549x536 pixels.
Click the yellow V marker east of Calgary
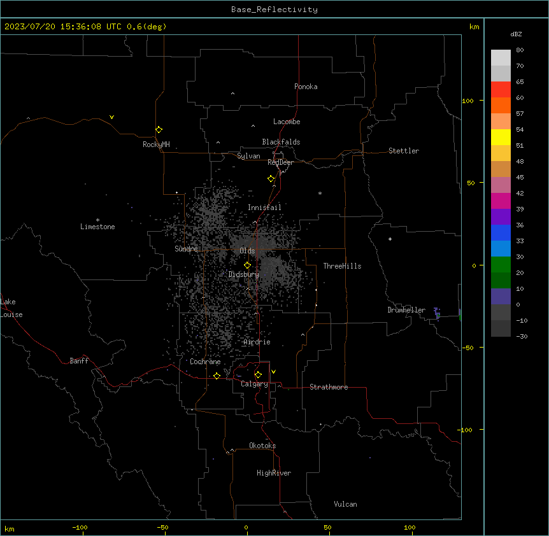point(273,372)
